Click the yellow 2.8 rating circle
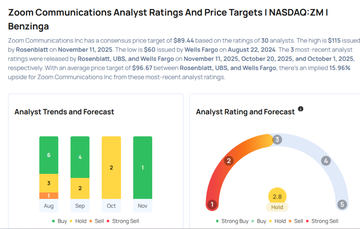The width and height of the screenshot is (360, 229). pyautogui.click(x=277, y=196)
